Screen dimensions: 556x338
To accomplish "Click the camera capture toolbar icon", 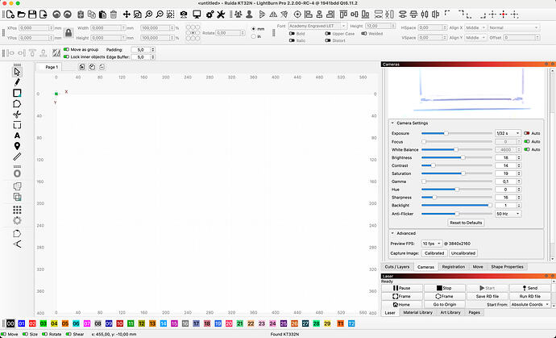I will click(x=184, y=15).
